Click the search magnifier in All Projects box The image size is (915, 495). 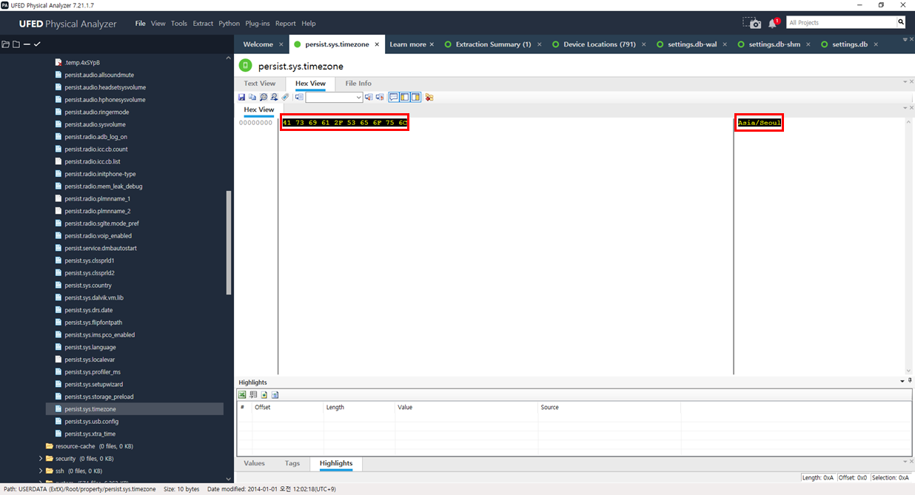click(900, 23)
